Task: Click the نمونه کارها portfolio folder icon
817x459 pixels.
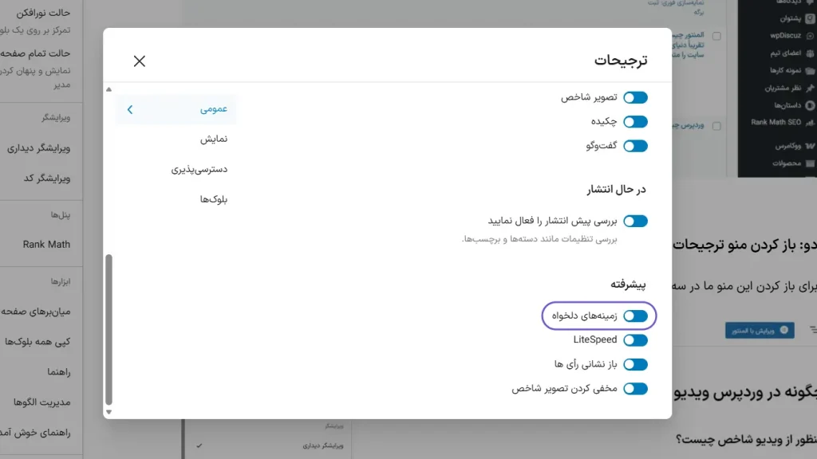Action: (811, 70)
